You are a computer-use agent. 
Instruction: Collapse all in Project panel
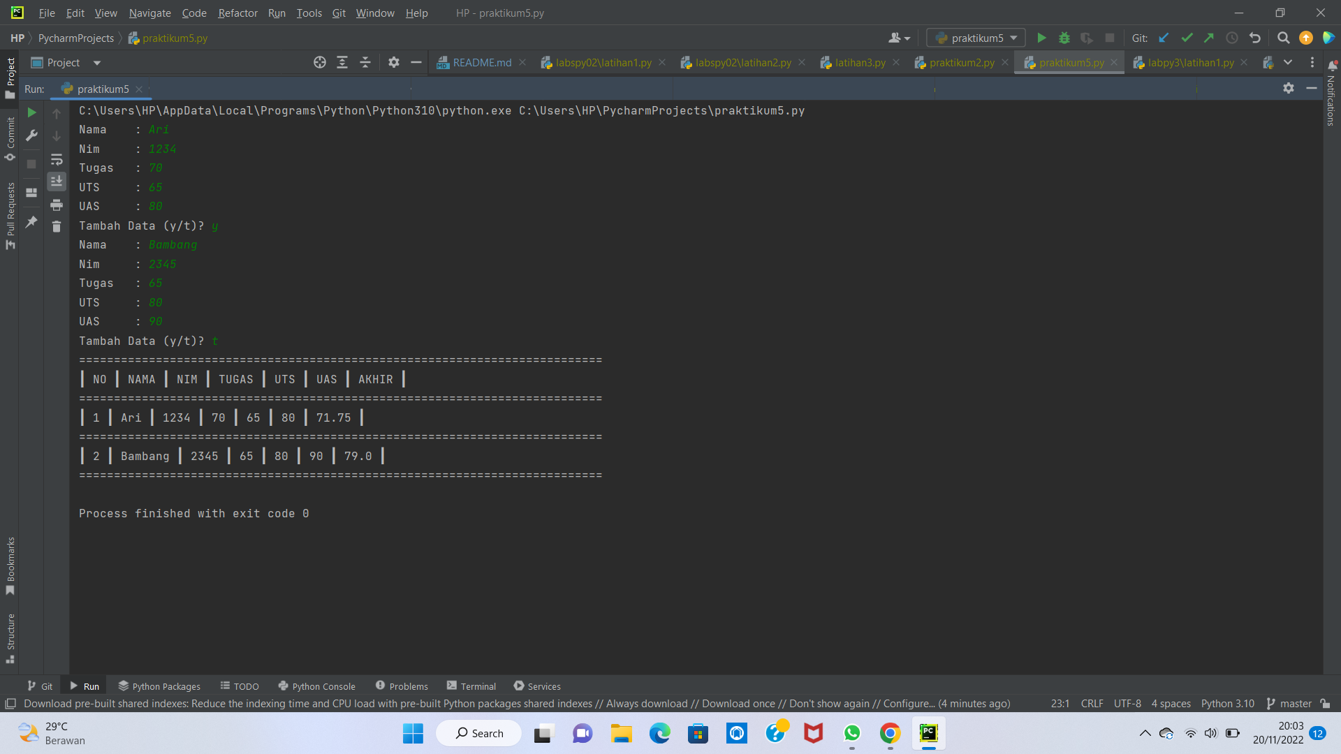point(365,62)
